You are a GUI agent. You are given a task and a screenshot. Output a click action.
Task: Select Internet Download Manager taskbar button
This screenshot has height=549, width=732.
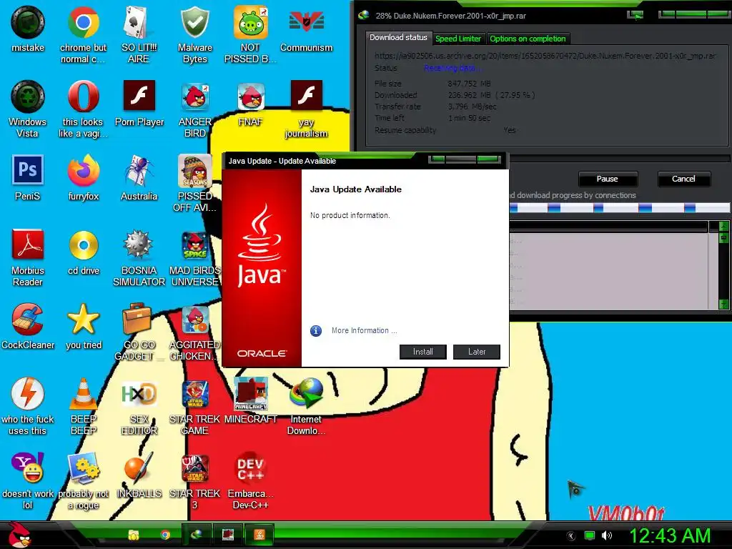(x=196, y=535)
